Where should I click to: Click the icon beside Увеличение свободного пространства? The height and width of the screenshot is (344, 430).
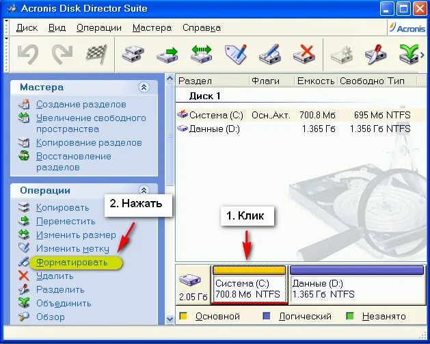(x=24, y=118)
